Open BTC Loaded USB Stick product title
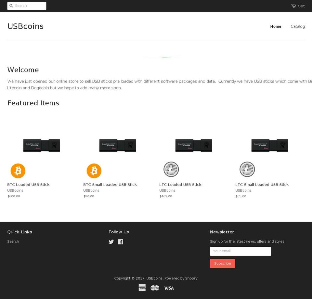Image resolution: width=312 pixels, height=299 pixels. tap(29, 185)
